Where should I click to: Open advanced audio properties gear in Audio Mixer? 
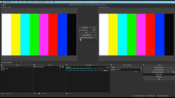67,93
